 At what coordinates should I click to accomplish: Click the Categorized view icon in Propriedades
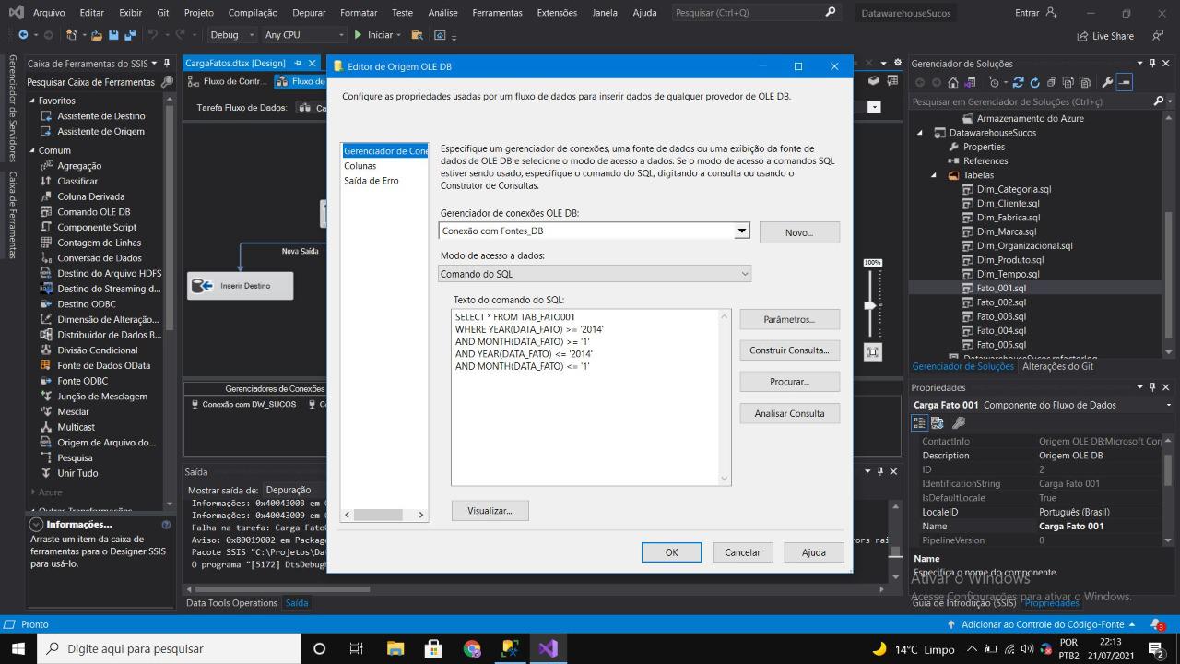tap(920, 422)
